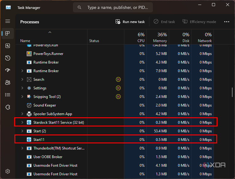Click the PowerToys.Runner process icon

pos(29,54)
